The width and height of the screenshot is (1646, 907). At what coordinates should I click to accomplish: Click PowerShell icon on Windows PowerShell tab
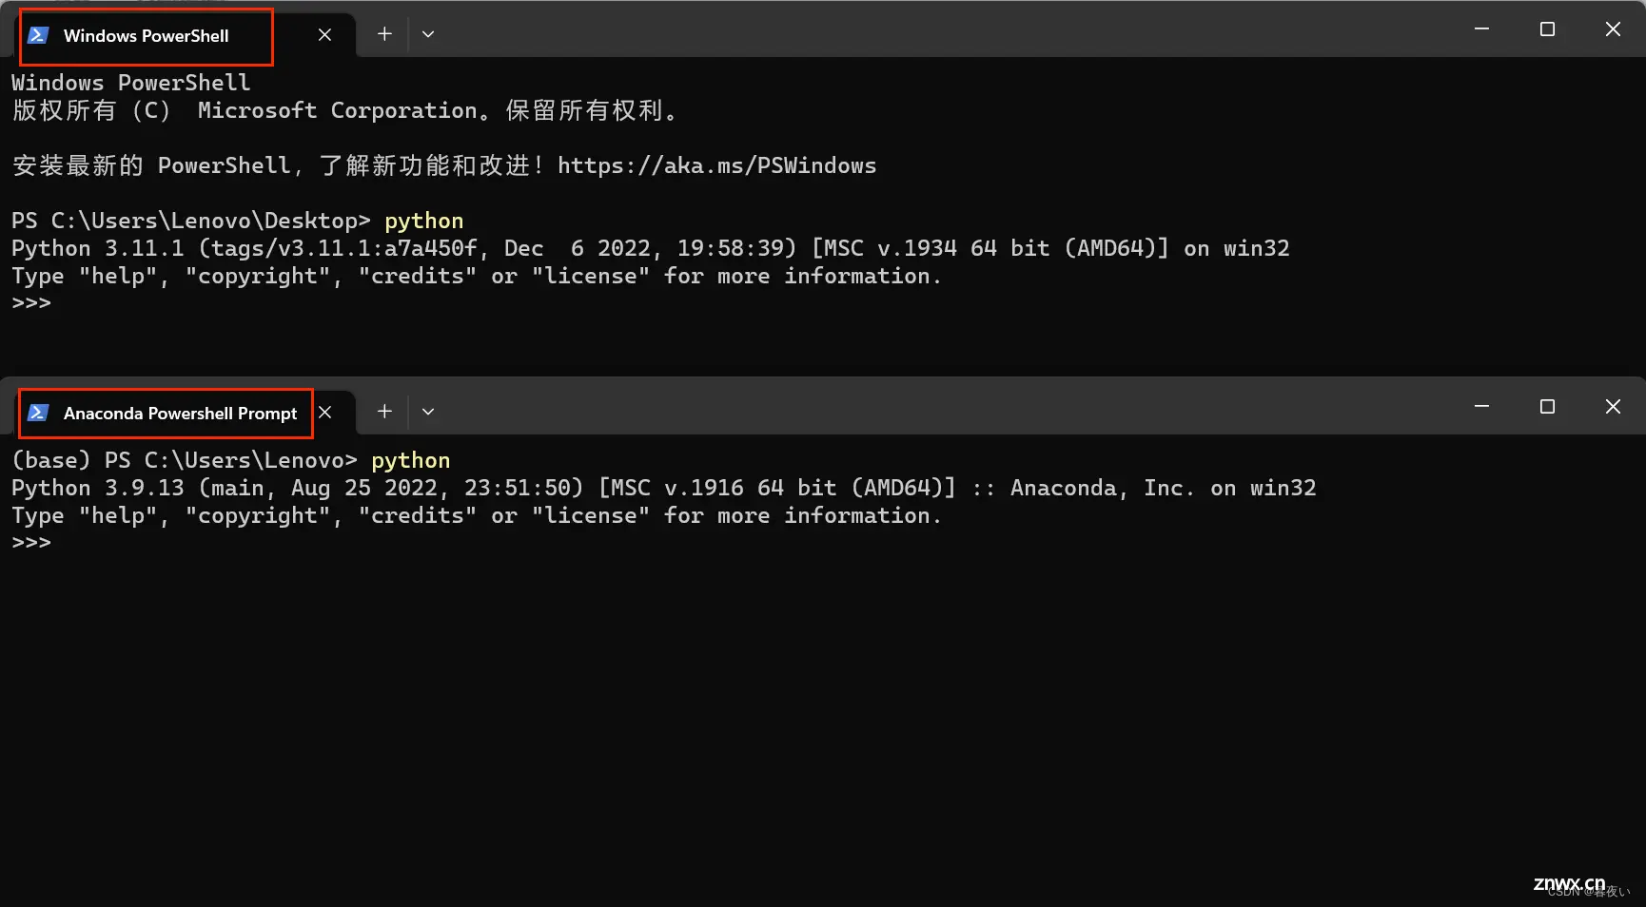click(x=38, y=35)
